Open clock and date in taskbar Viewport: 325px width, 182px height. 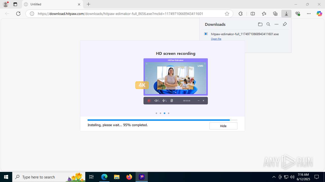point(303,177)
